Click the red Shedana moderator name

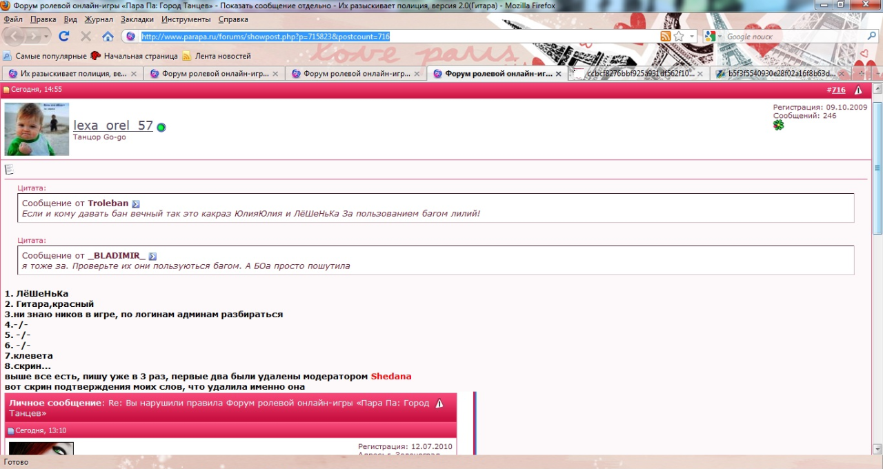click(391, 377)
